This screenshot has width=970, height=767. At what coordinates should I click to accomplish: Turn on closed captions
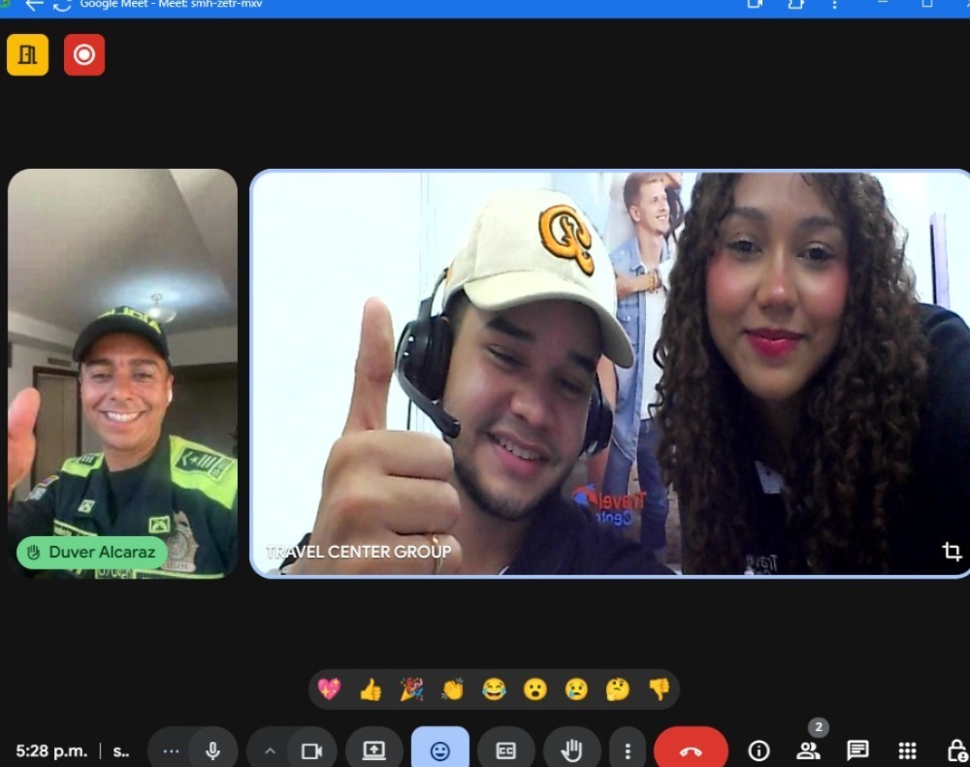pyautogui.click(x=505, y=751)
